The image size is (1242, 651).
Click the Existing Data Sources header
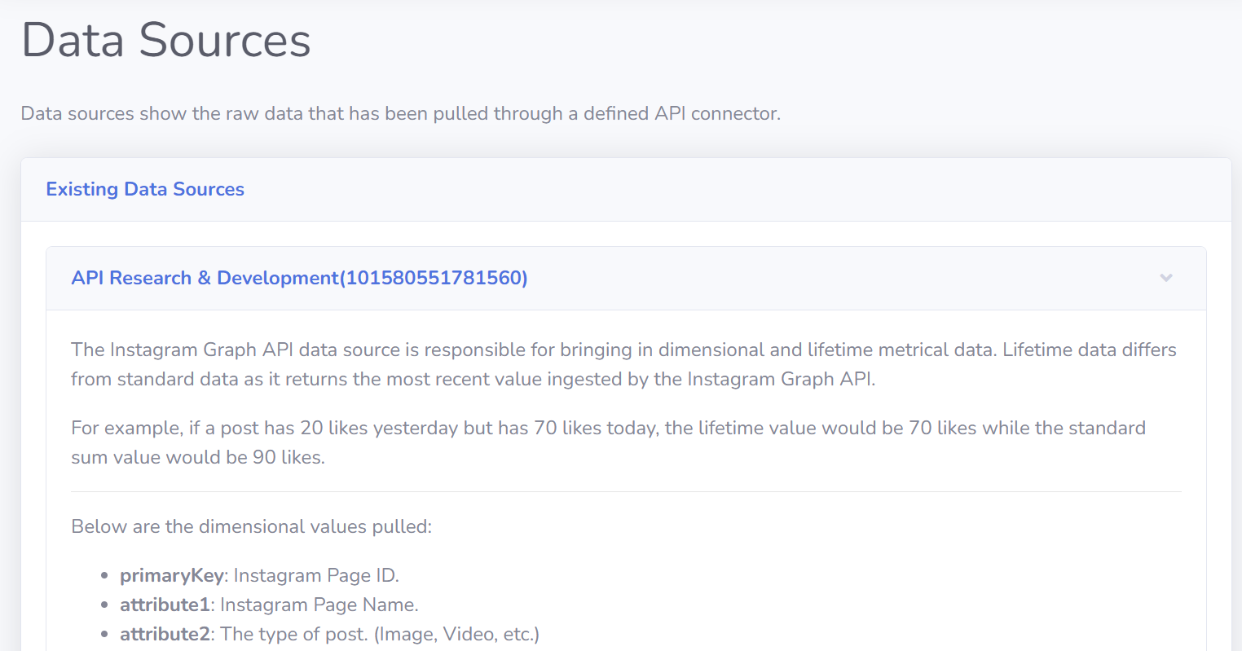click(x=145, y=189)
